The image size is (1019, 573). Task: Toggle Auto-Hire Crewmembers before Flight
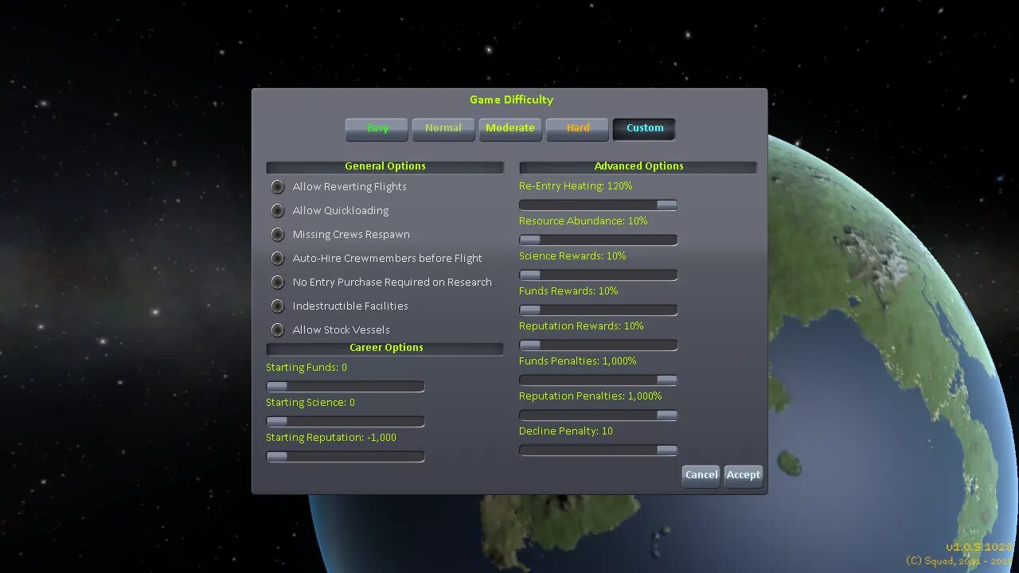point(277,259)
